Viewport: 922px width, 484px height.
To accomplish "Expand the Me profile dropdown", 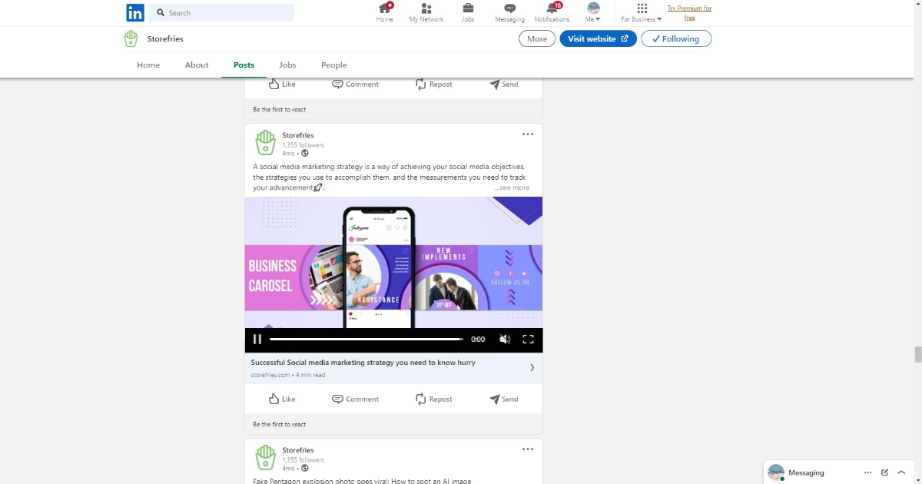I will (593, 13).
